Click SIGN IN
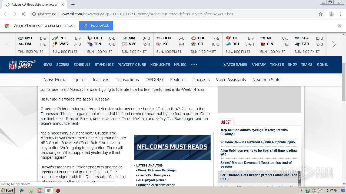346x194 pixels. 322,65
